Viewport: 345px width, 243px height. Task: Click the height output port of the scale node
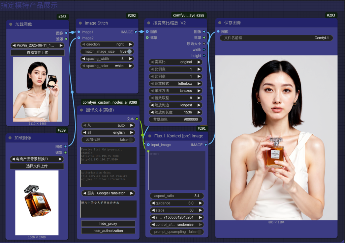pyautogui.click(x=204, y=56)
